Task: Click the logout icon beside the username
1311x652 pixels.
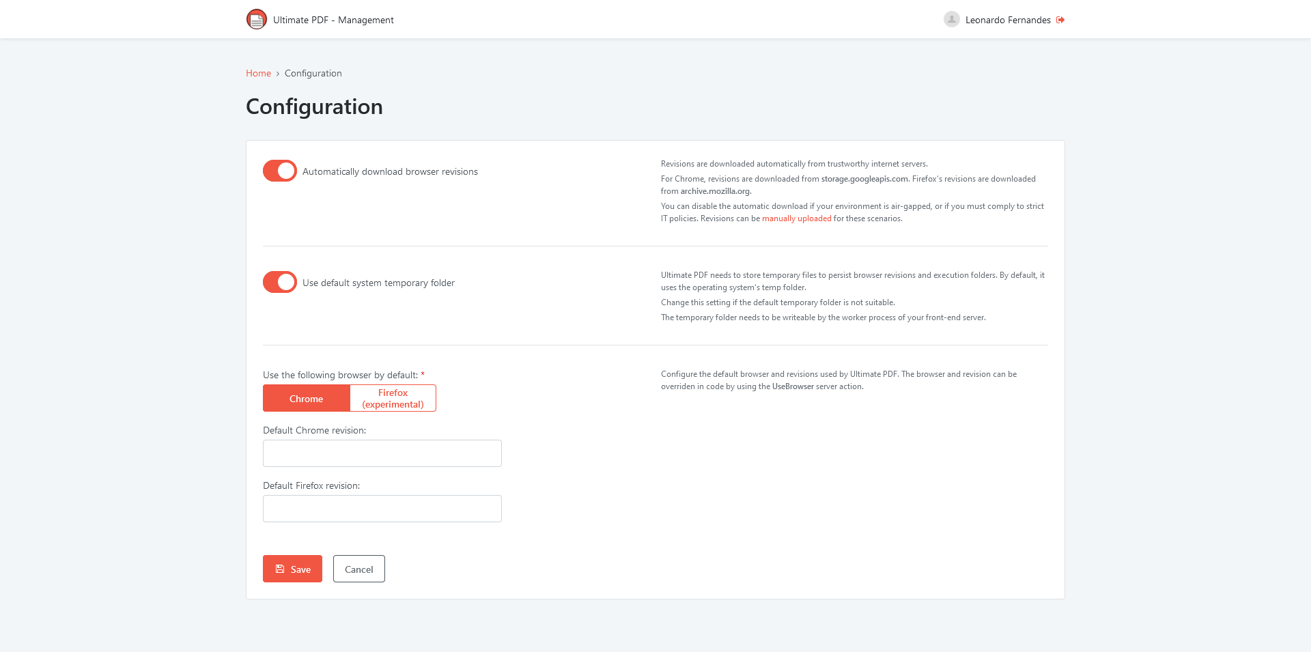Action: pos(1060,20)
